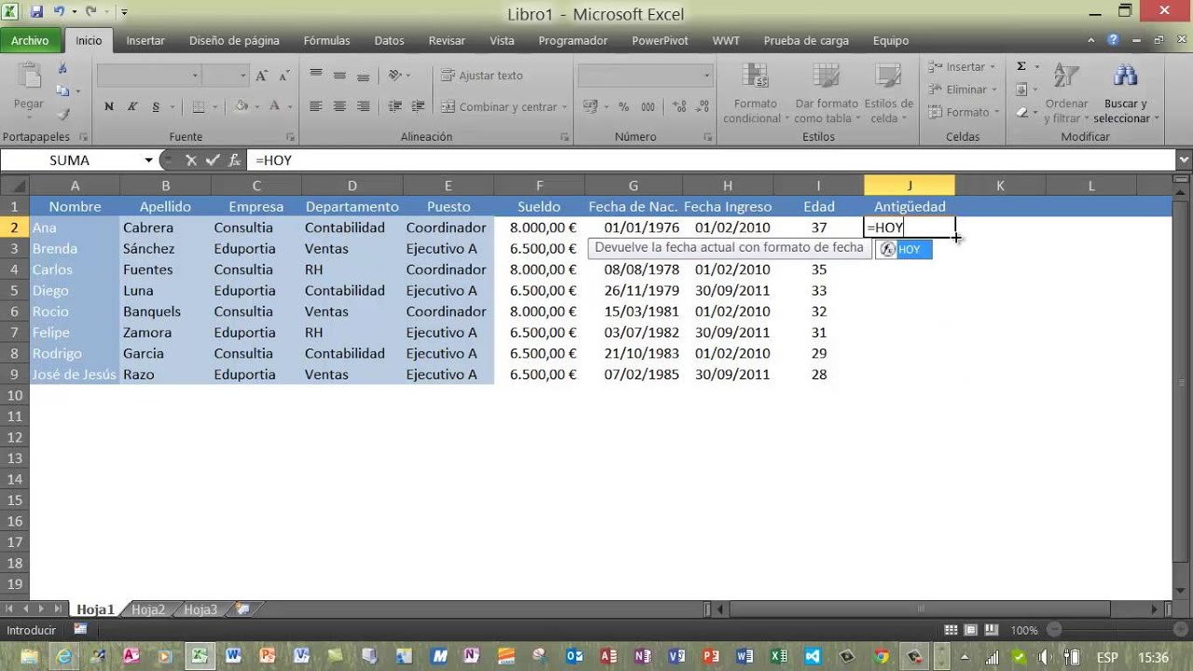This screenshot has height=671, width=1193.
Task: Confirm formula with the checkmark icon
Action: [x=213, y=160]
